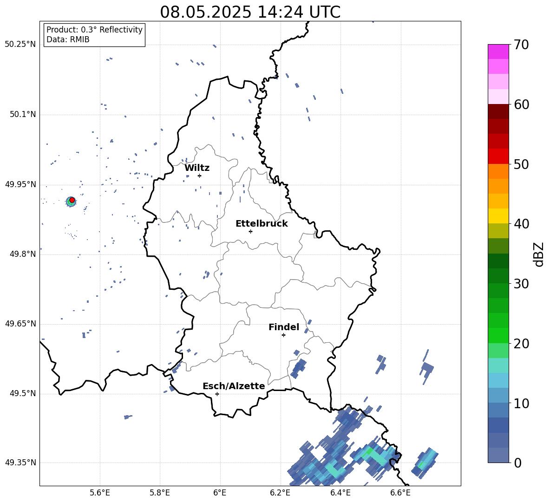Click the 6.2°E longitude label
Image resolution: width=550 pixels, height=502 pixels.
pyautogui.click(x=280, y=493)
